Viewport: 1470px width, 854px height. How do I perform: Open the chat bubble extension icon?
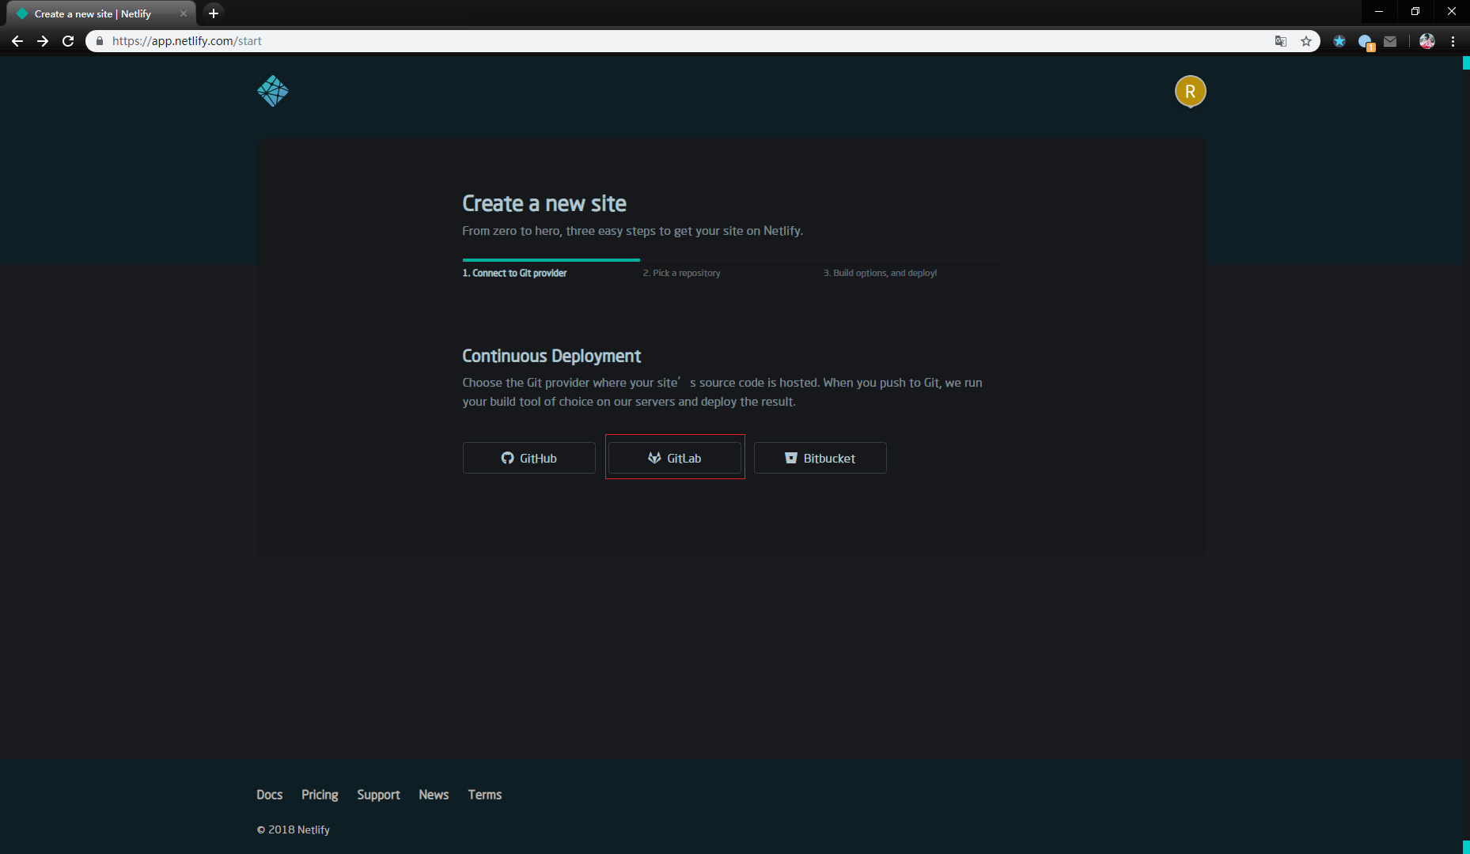pos(1366,42)
